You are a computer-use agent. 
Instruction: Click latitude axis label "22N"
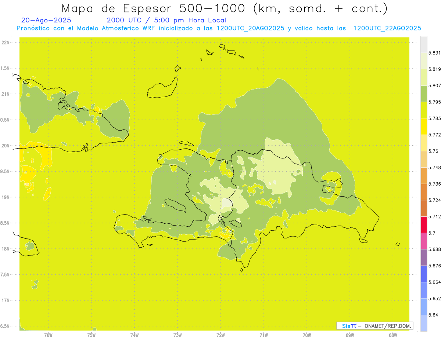6,42
